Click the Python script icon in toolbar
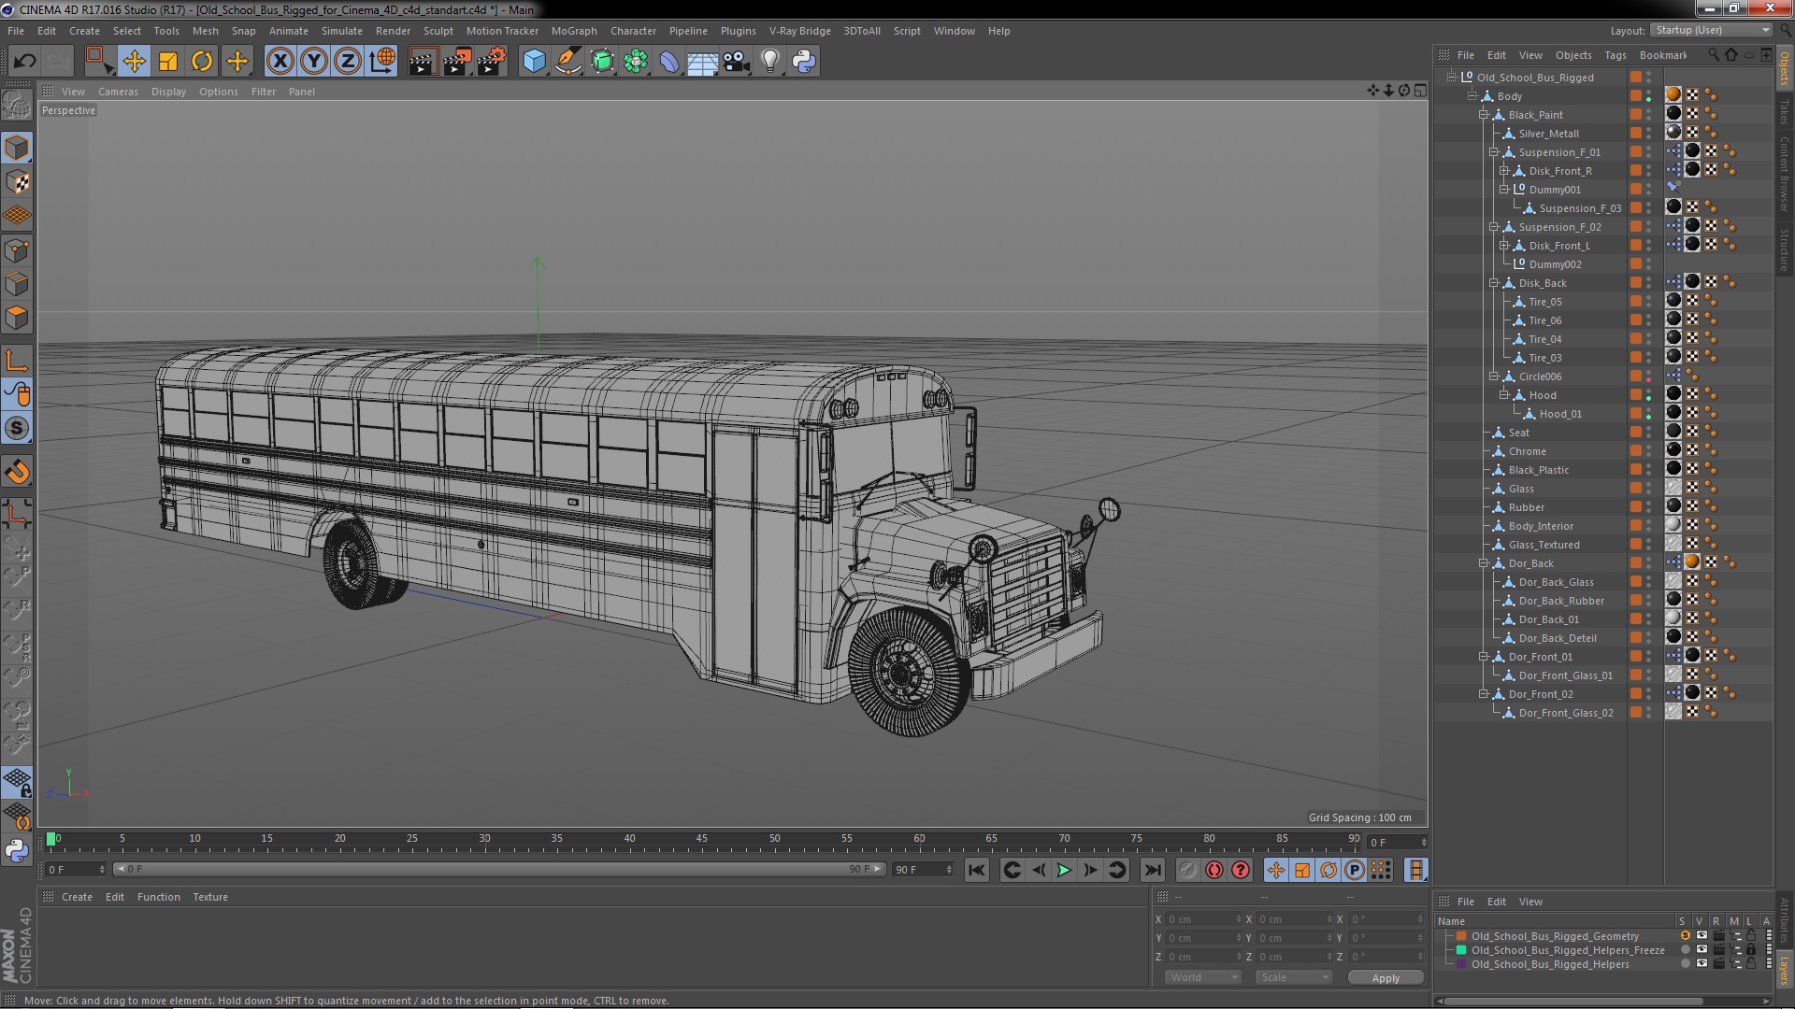 (804, 62)
